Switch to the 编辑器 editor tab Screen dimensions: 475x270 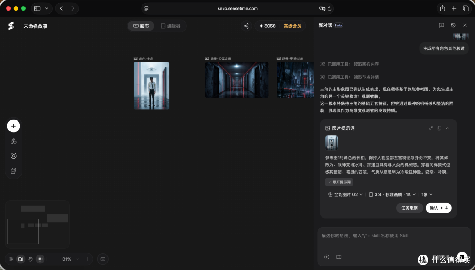(x=170, y=26)
